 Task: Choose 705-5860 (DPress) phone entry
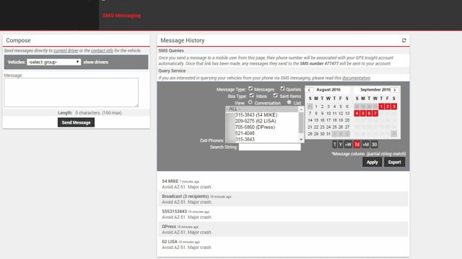[261, 127]
